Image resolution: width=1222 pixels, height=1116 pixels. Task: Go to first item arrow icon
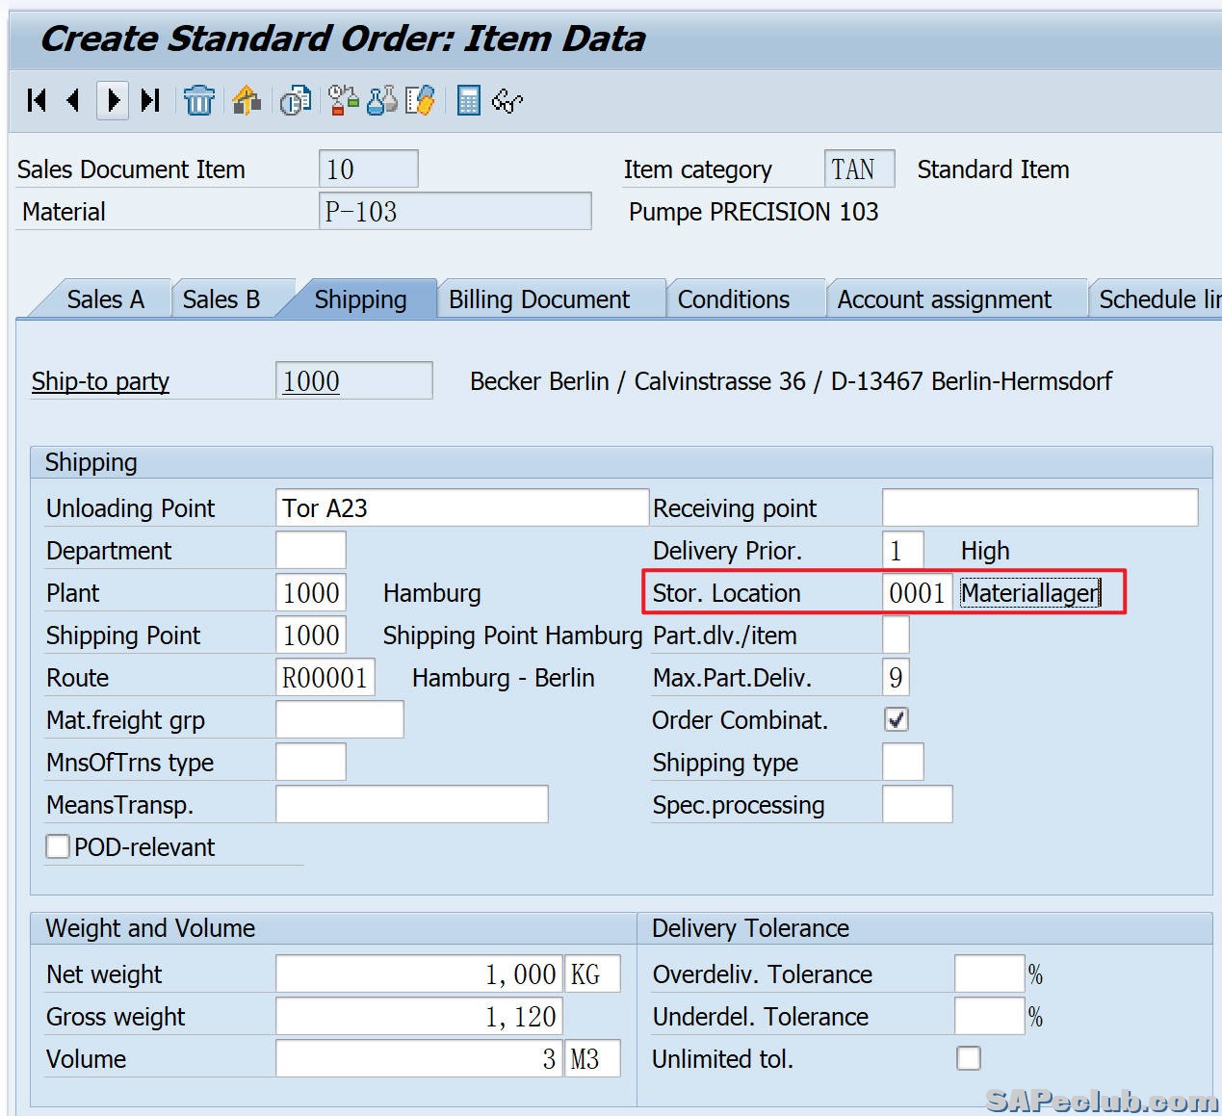click(38, 100)
